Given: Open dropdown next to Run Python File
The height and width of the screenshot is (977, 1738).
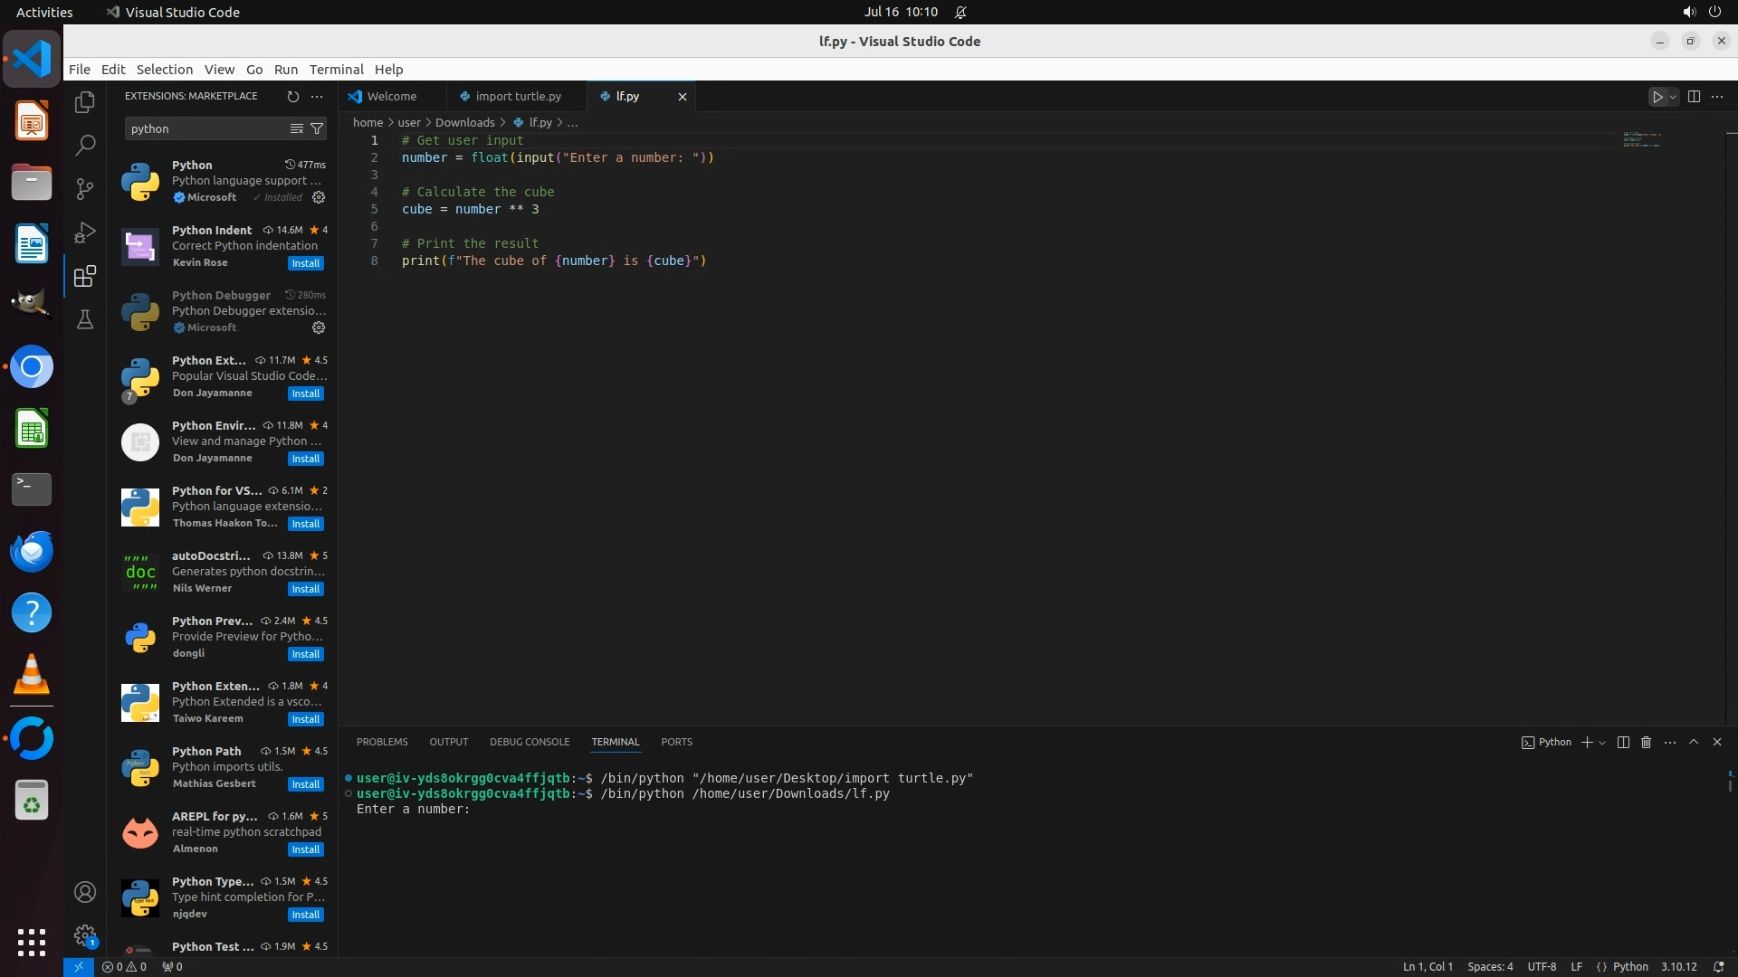Looking at the screenshot, I should click(1673, 97).
